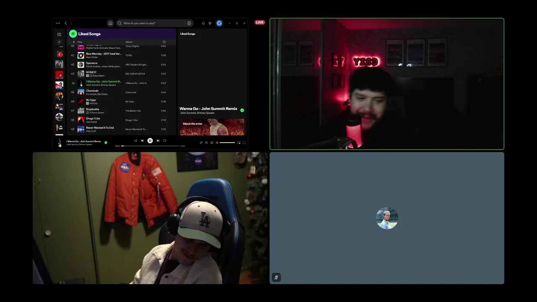Open Wanna Go - John Summit Remix title in side panel
This screenshot has width=537, height=302.
pos(209,109)
